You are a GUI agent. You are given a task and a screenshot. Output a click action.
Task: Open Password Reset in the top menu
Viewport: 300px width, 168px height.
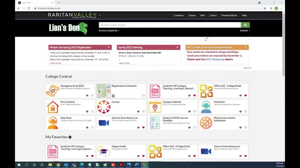(x=229, y=15)
